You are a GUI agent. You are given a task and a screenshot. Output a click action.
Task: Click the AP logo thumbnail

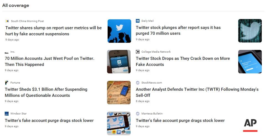click(250, 125)
